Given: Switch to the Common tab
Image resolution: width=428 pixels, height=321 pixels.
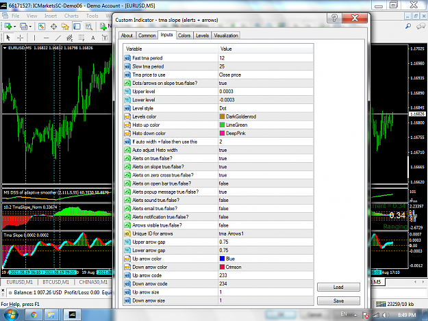Looking at the screenshot, I should point(147,36).
